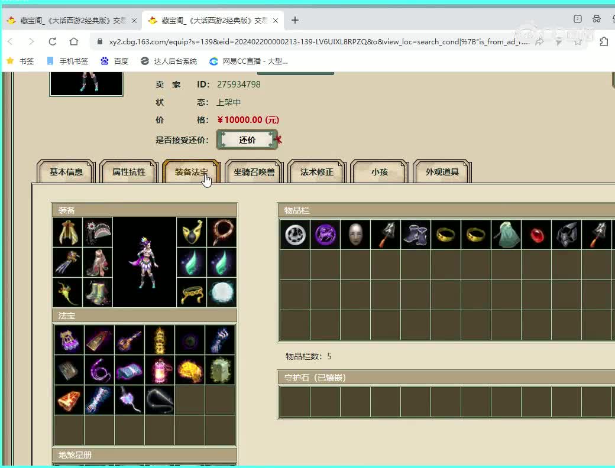Viewport: 615px width, 468px height.
Task: Go to the browser home page
Action: tap(74, 41)
